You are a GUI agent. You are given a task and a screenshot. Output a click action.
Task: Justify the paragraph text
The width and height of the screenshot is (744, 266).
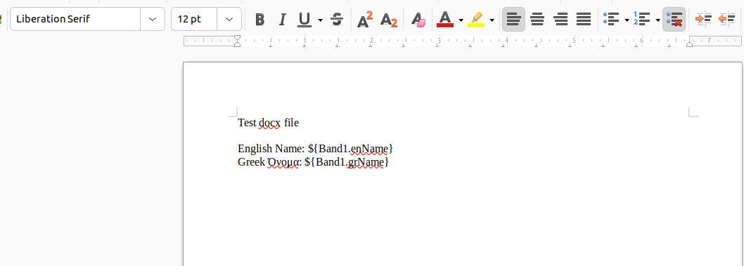pos(584,20)
